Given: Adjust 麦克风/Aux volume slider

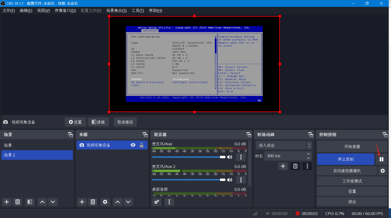Looking at the screenshot, I should (x=189, y=157).
